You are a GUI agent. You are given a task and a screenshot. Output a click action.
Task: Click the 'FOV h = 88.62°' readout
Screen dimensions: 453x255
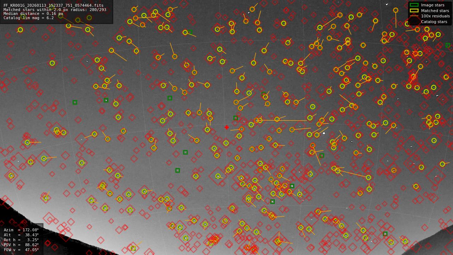(21, 245)
